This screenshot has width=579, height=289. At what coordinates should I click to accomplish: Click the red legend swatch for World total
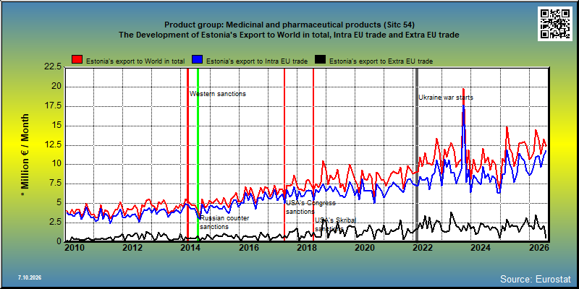(77, 60)
